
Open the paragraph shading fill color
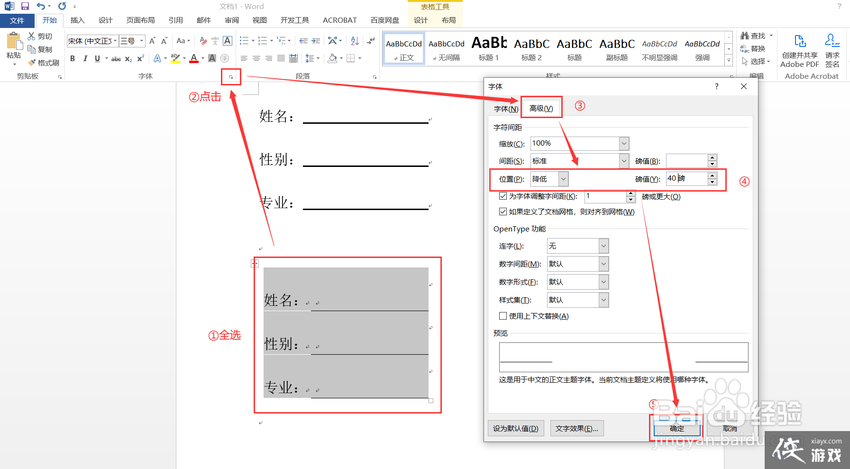(x=333, y=58)
